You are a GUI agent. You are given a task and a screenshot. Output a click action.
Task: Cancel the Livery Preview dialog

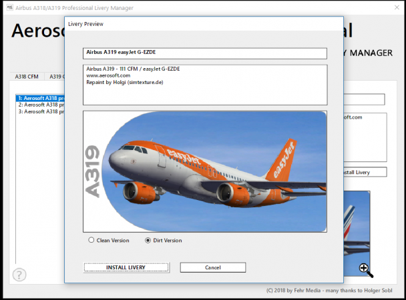pos(213,267)
